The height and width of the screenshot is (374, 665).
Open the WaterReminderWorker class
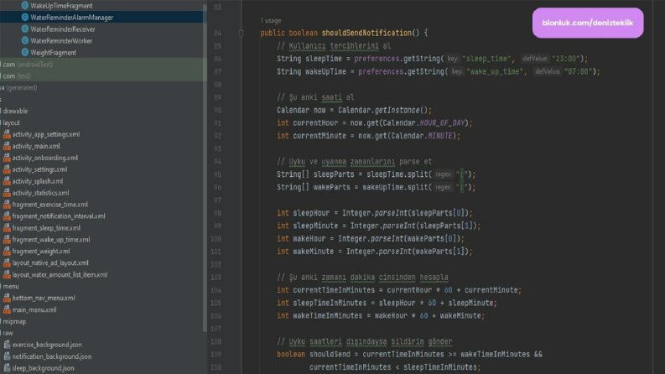(61, 41)
